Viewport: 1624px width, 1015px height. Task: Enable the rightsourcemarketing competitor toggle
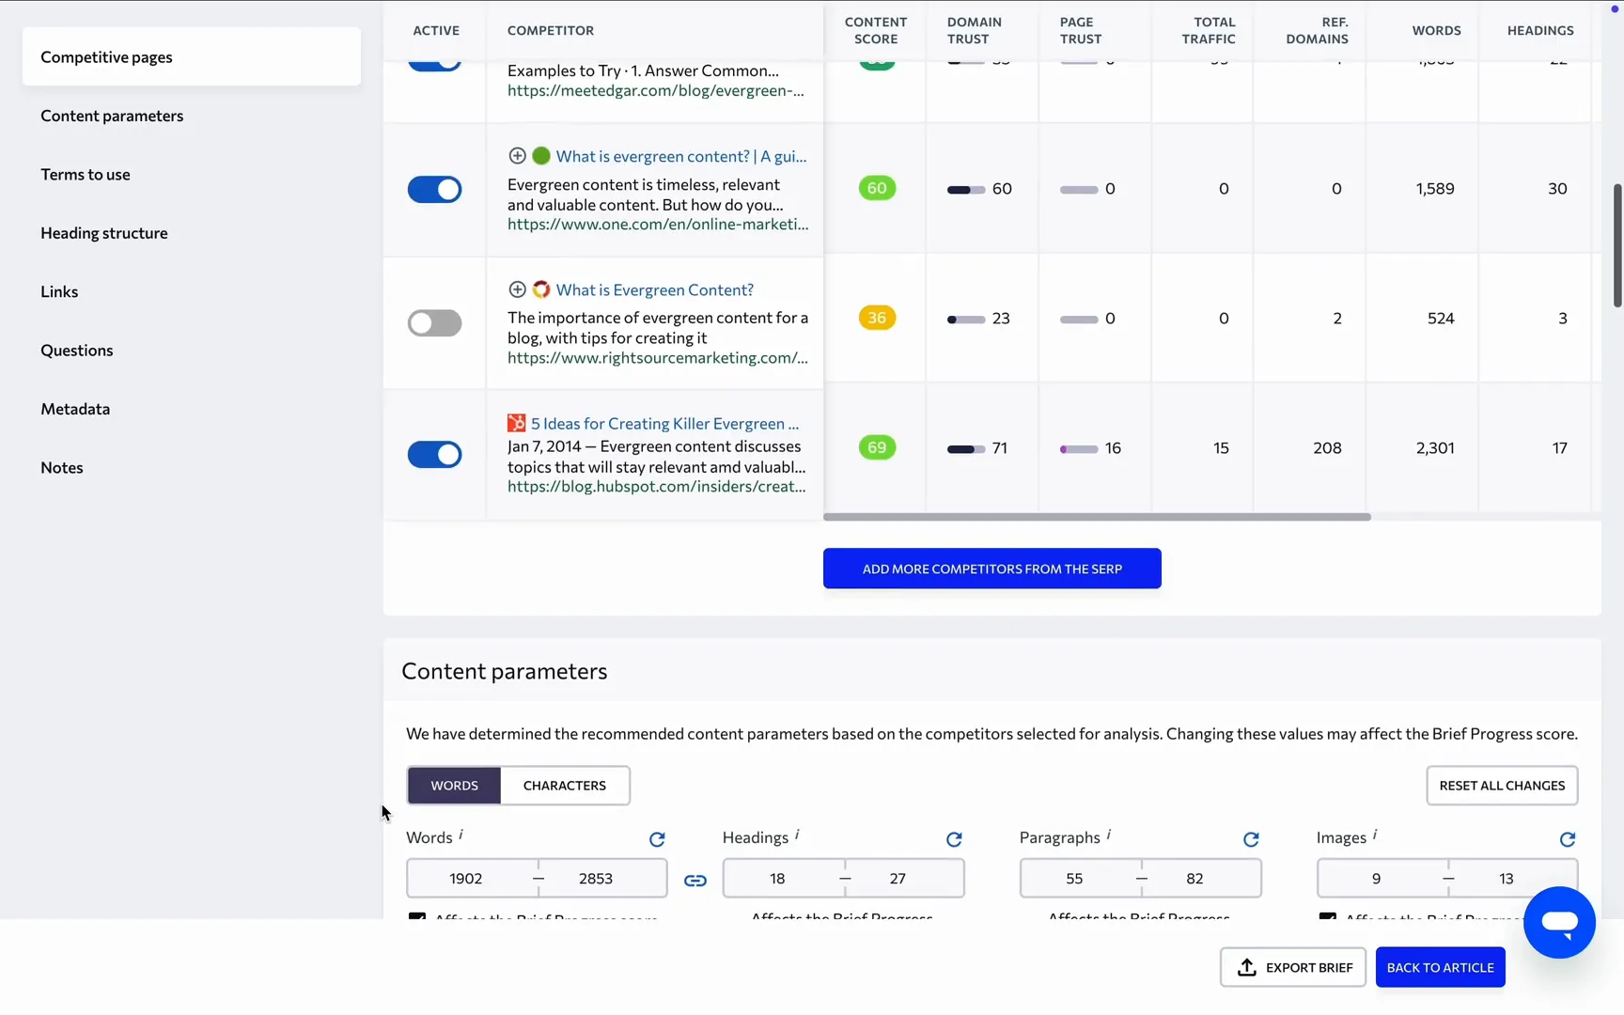434,322
